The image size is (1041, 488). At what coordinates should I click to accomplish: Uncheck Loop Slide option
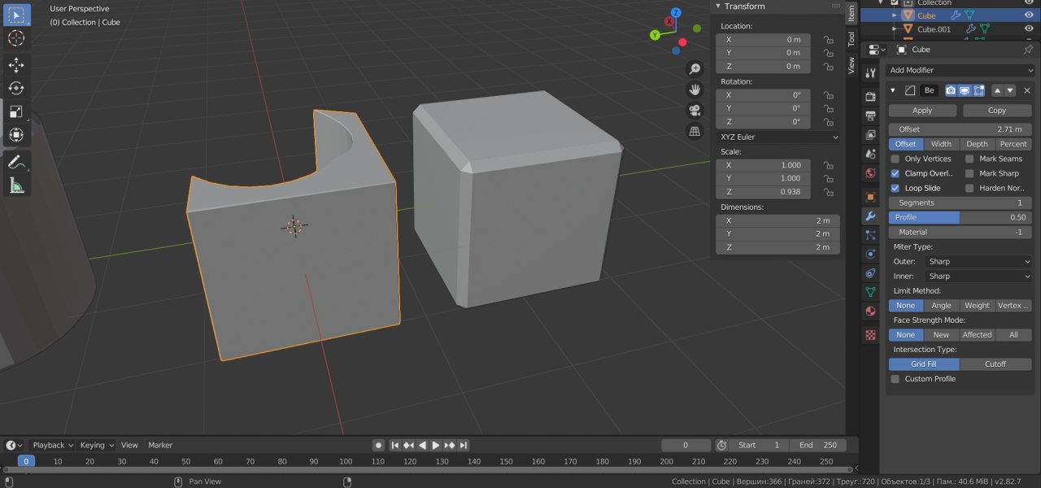[895, 188]
